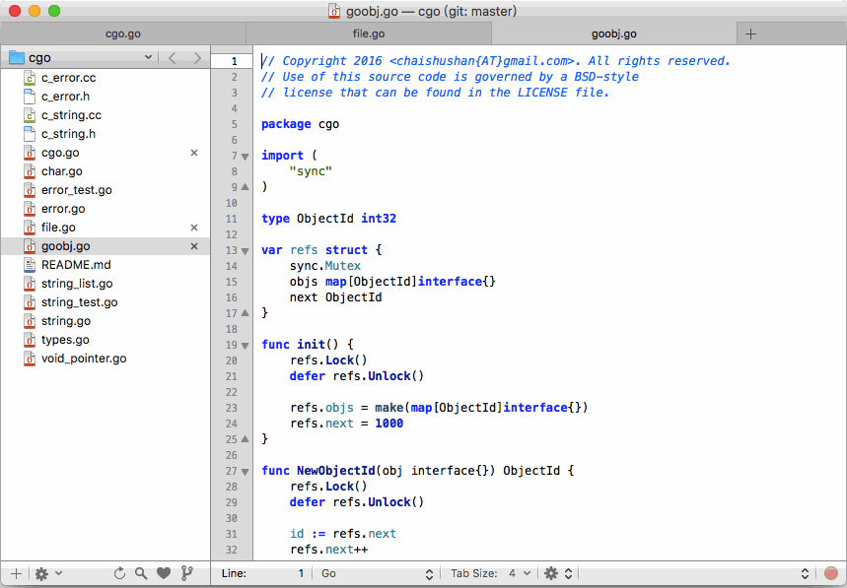Collapse NewObjectId function fold at line 27
The height and width of the screenshot is (588, 847).
[x=245, y=472]
